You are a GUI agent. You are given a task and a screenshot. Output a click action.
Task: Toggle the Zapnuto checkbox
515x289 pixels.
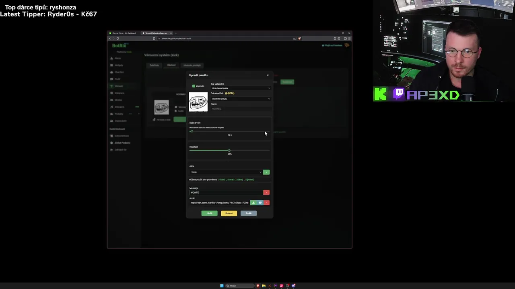click(194, 86)
